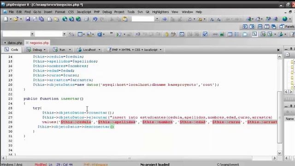Open the first combo box dropdown in the lower toolbar
The width and height of the screenshot is (295, 166).
click(32, 34)
